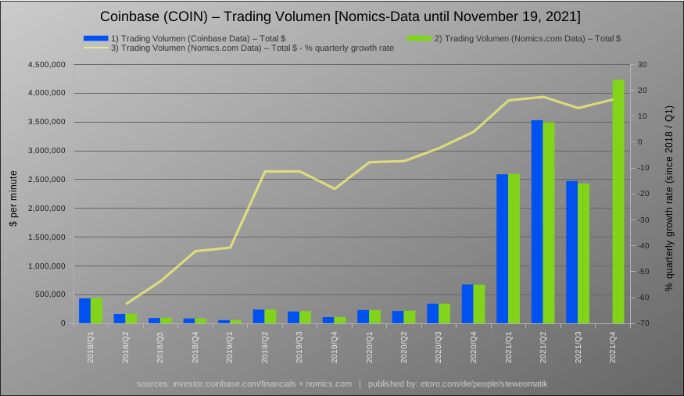Click the left axis value 3,000,000

(47, 151)
